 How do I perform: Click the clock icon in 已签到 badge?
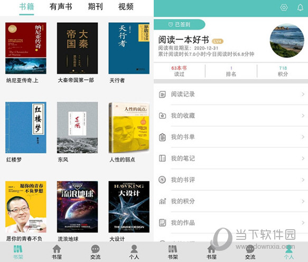click(171, 24)
